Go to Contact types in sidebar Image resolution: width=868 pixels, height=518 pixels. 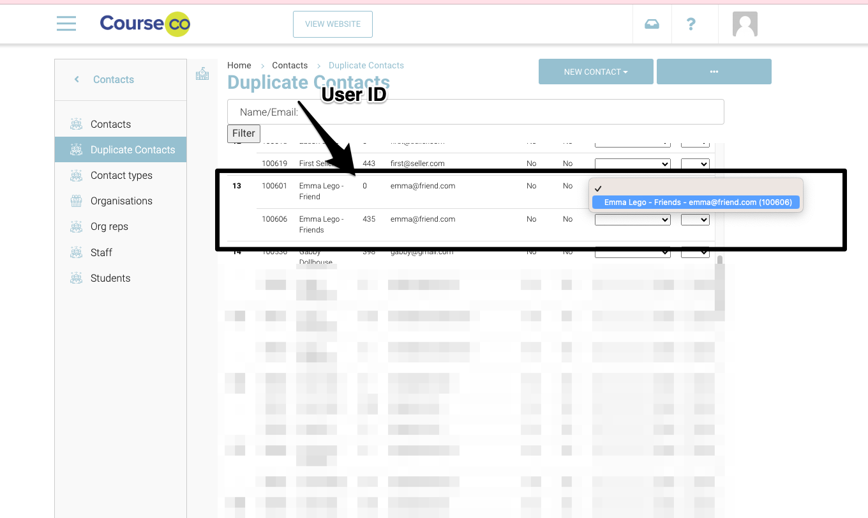point(121,175)
